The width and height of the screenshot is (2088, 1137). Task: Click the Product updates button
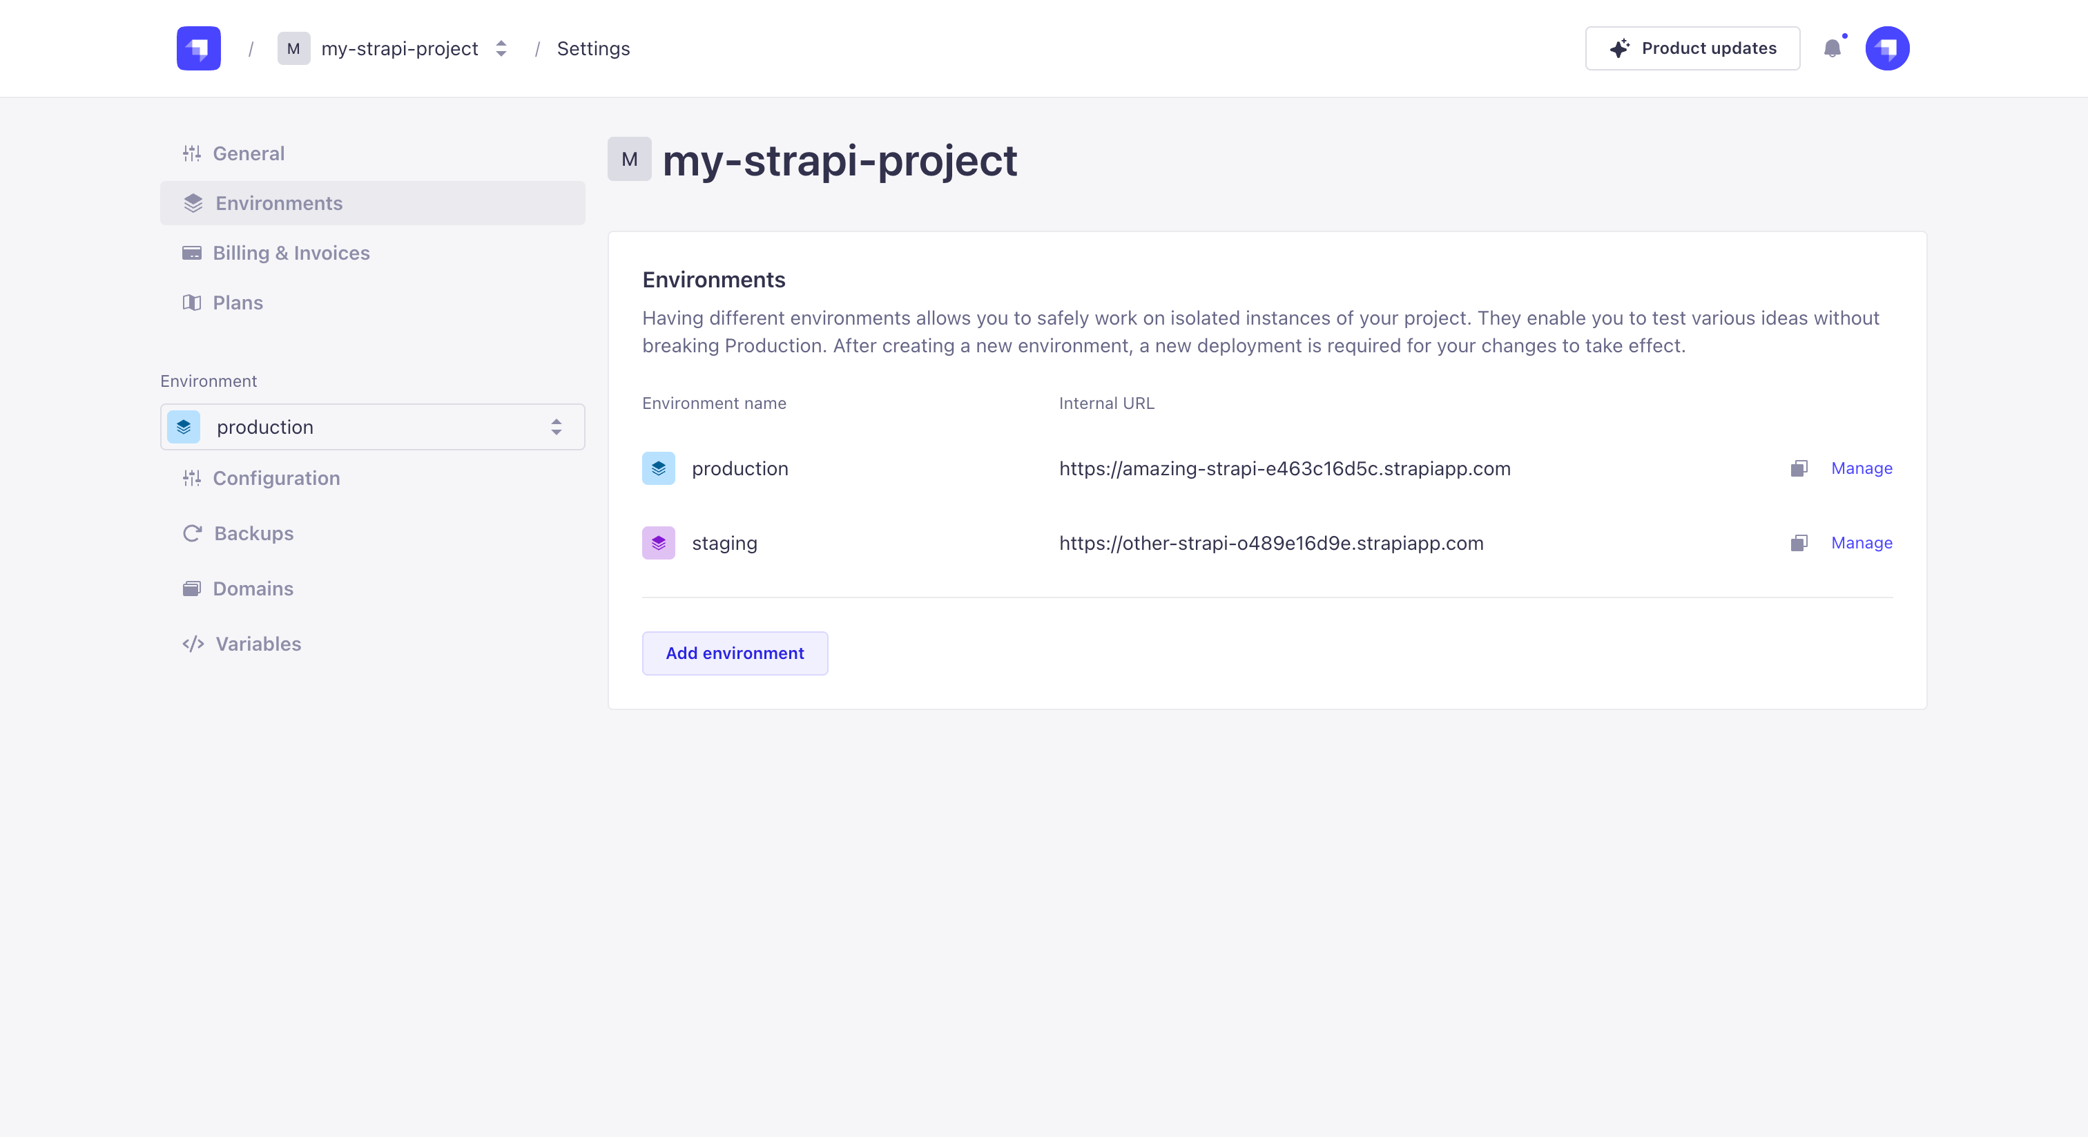pos(1692,48)
